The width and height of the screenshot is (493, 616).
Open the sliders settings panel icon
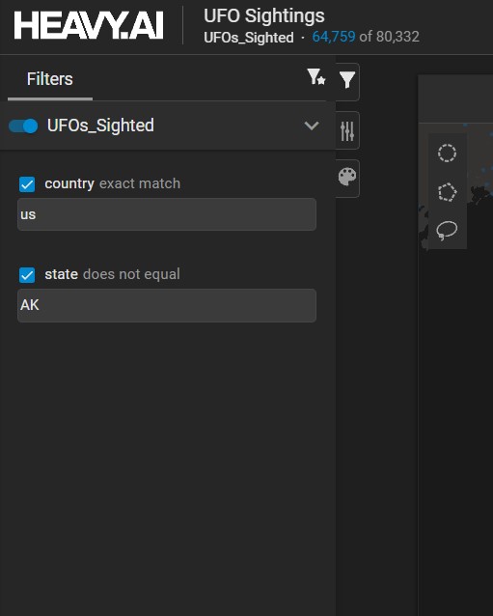pos(347,130)
